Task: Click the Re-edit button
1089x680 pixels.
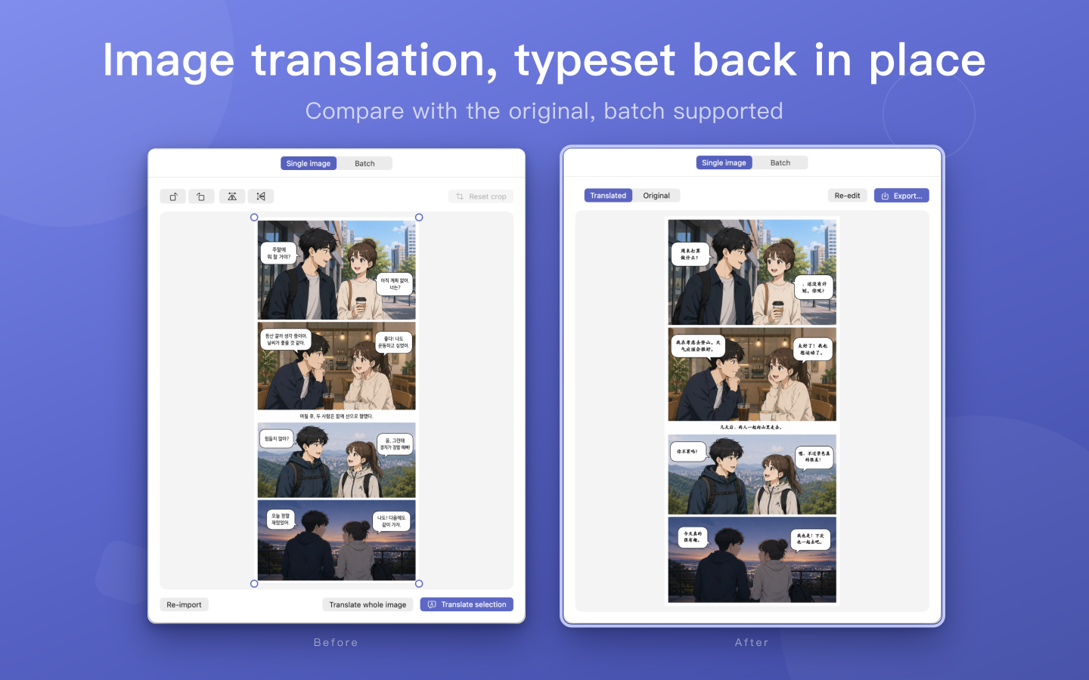Action: click(847, 196)
